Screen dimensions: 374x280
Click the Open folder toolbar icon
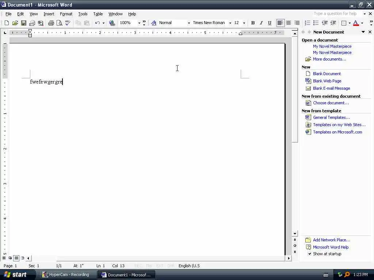point(15,23)
